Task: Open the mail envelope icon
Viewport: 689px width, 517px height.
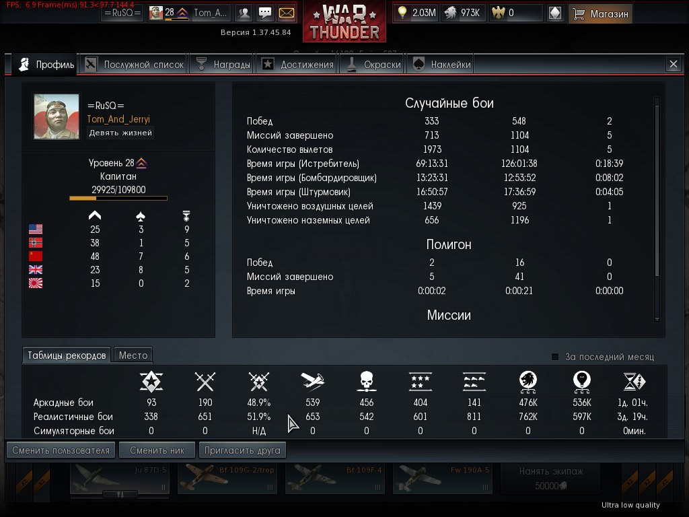Action: [287, 13]
